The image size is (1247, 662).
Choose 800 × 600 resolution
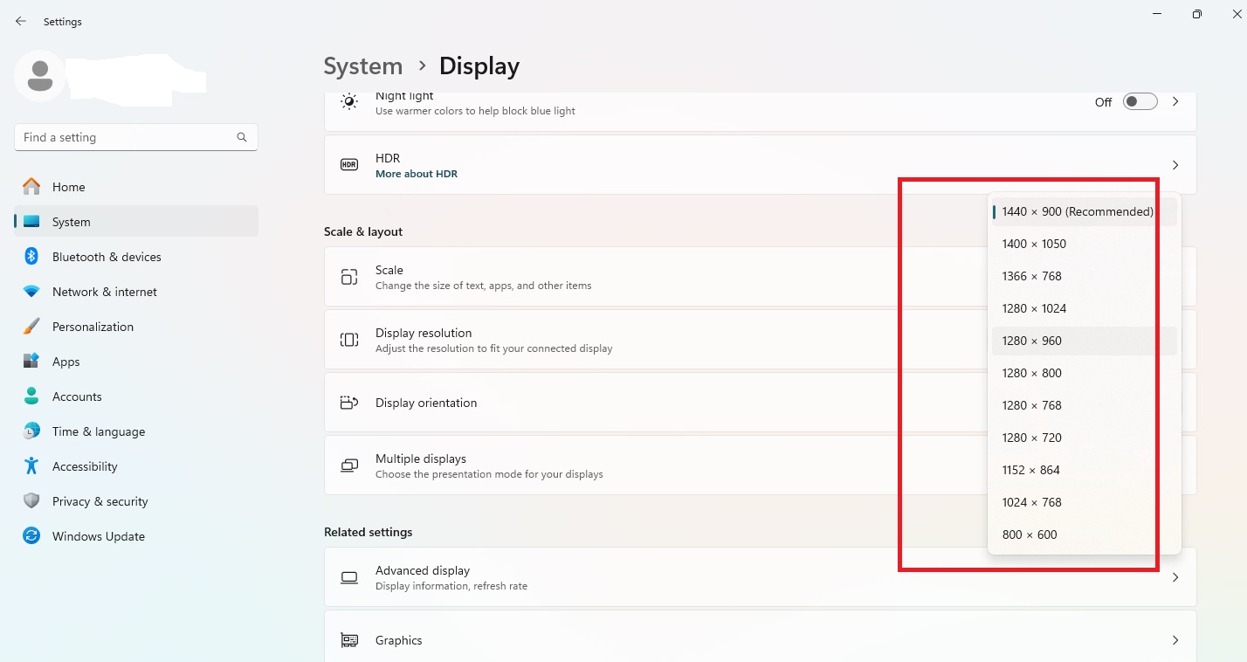point(1085,534)
